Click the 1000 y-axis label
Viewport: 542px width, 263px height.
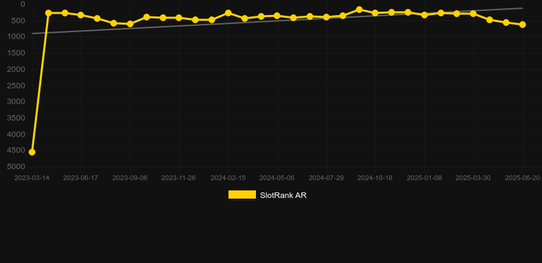click(16, 36)
